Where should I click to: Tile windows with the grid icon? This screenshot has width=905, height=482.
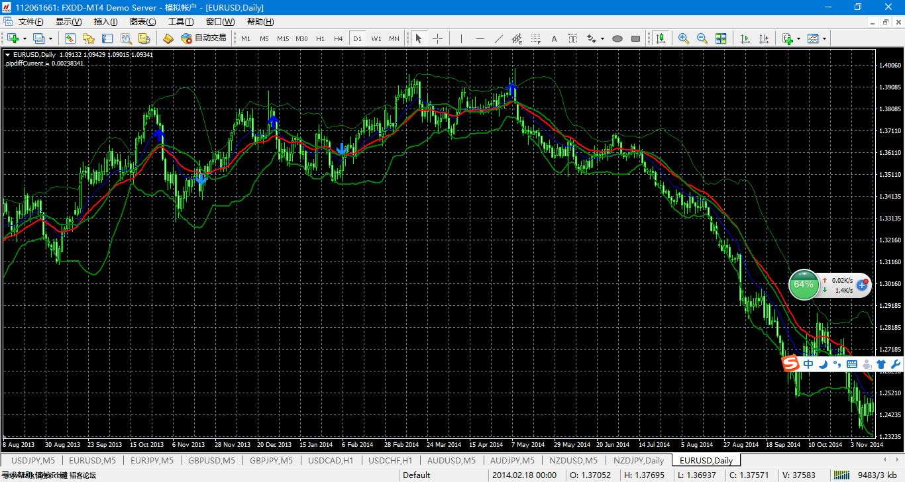point(721,38)
